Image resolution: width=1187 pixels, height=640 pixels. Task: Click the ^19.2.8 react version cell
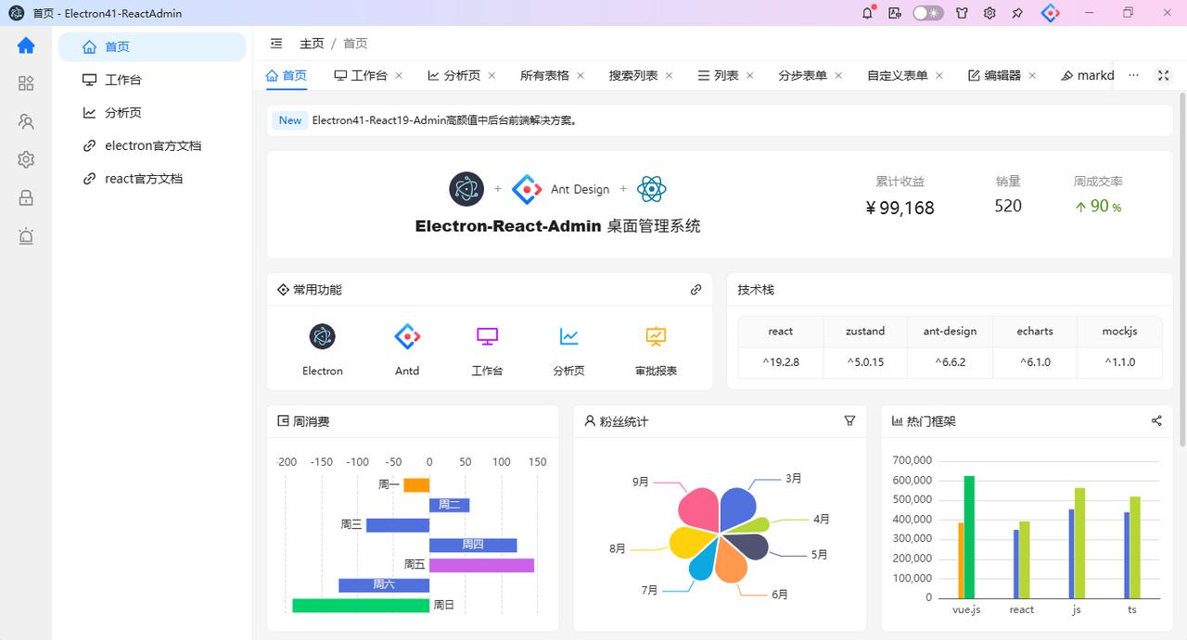pyautogui.click(x=781, y=362)
